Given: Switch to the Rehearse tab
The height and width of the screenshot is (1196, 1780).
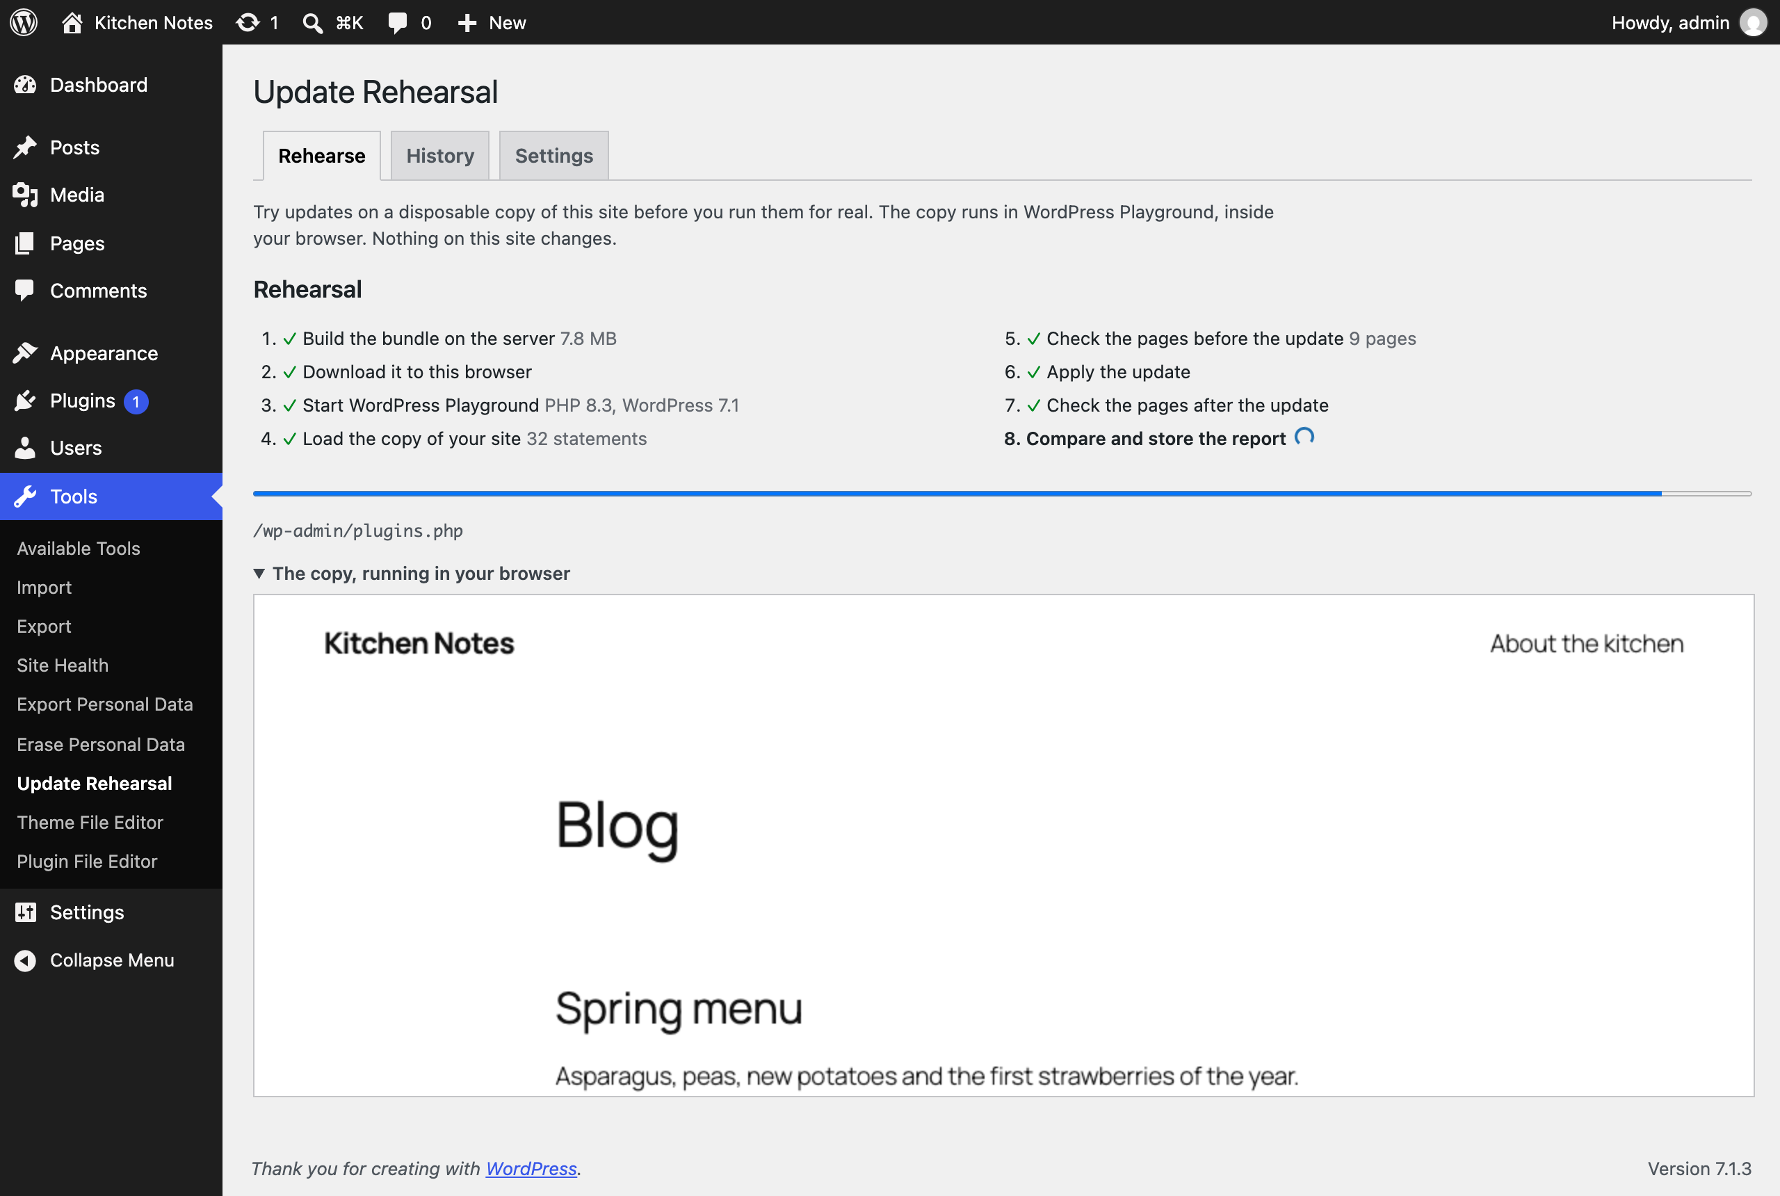Looking at the screenshot, I should tap(322, 156).
